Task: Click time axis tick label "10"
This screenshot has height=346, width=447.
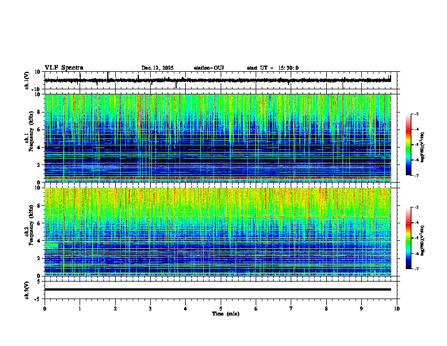Action: (x=397, y=309)
